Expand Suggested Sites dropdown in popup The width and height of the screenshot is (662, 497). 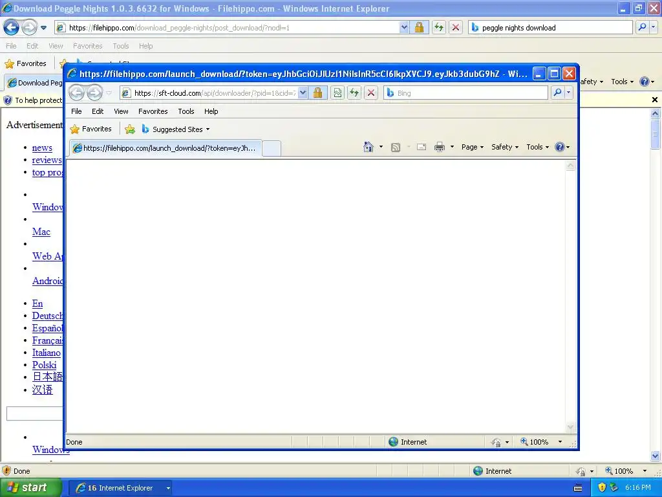click(x=208, y=129)
